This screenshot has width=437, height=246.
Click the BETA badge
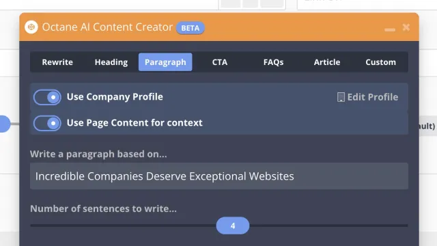[x=191, y=28]
